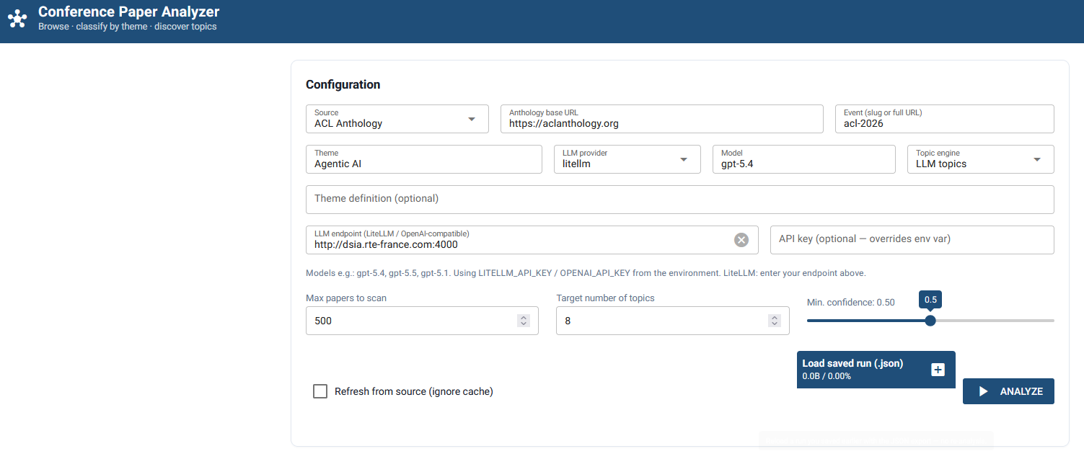The image size is (1084, 459).
Task: Click the Min. confidence slider handle
Action: point(930,321)
